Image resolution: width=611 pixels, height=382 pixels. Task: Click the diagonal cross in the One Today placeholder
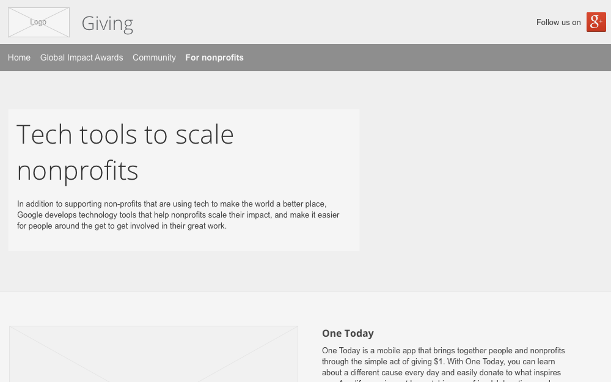[153, 354]
